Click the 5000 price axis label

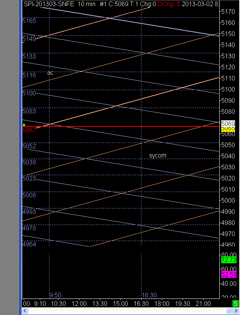[x=228, y=200]
